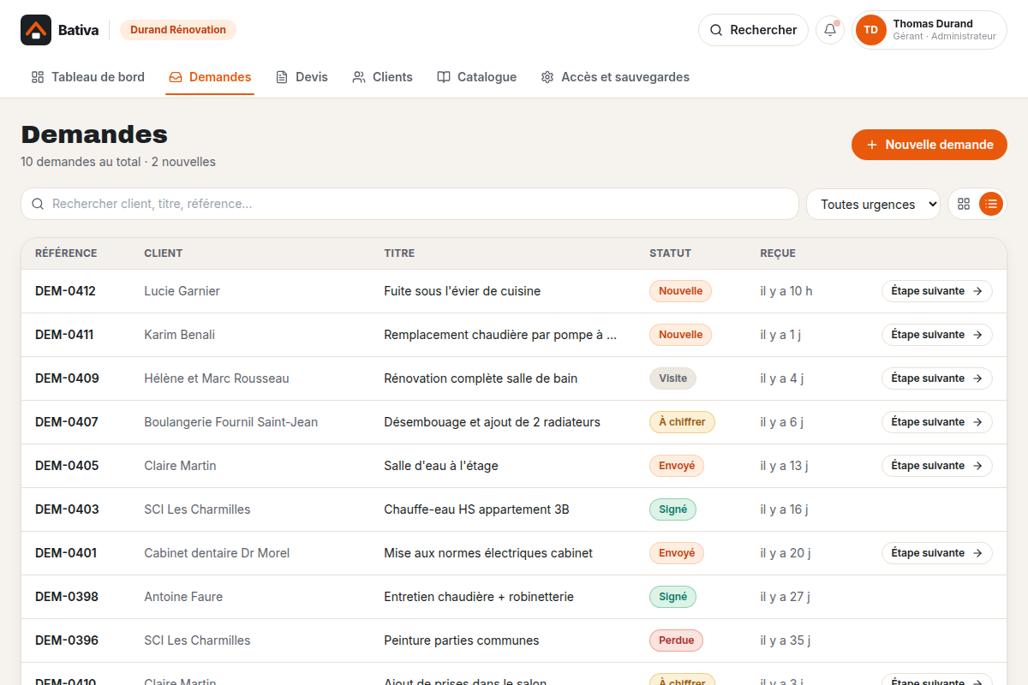Image resolution: width=1028 pixels, height=685 pixels.
Task: Click title Rénovation complète salle de bain
Action: 481,378
